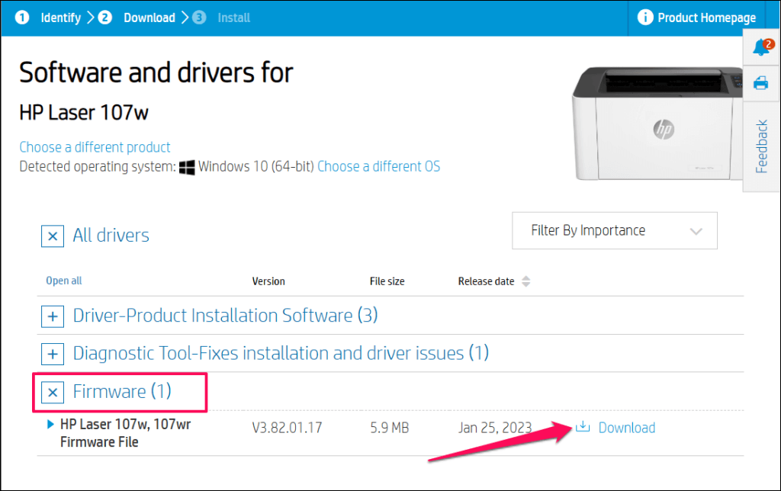The height and width of the screenshot is (491, 781).
Task: Expand the Diagnostic Tool-Fixes section
Action: click(x=53, y=354)
